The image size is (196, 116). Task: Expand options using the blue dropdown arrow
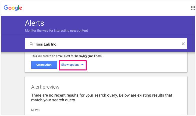82,65
